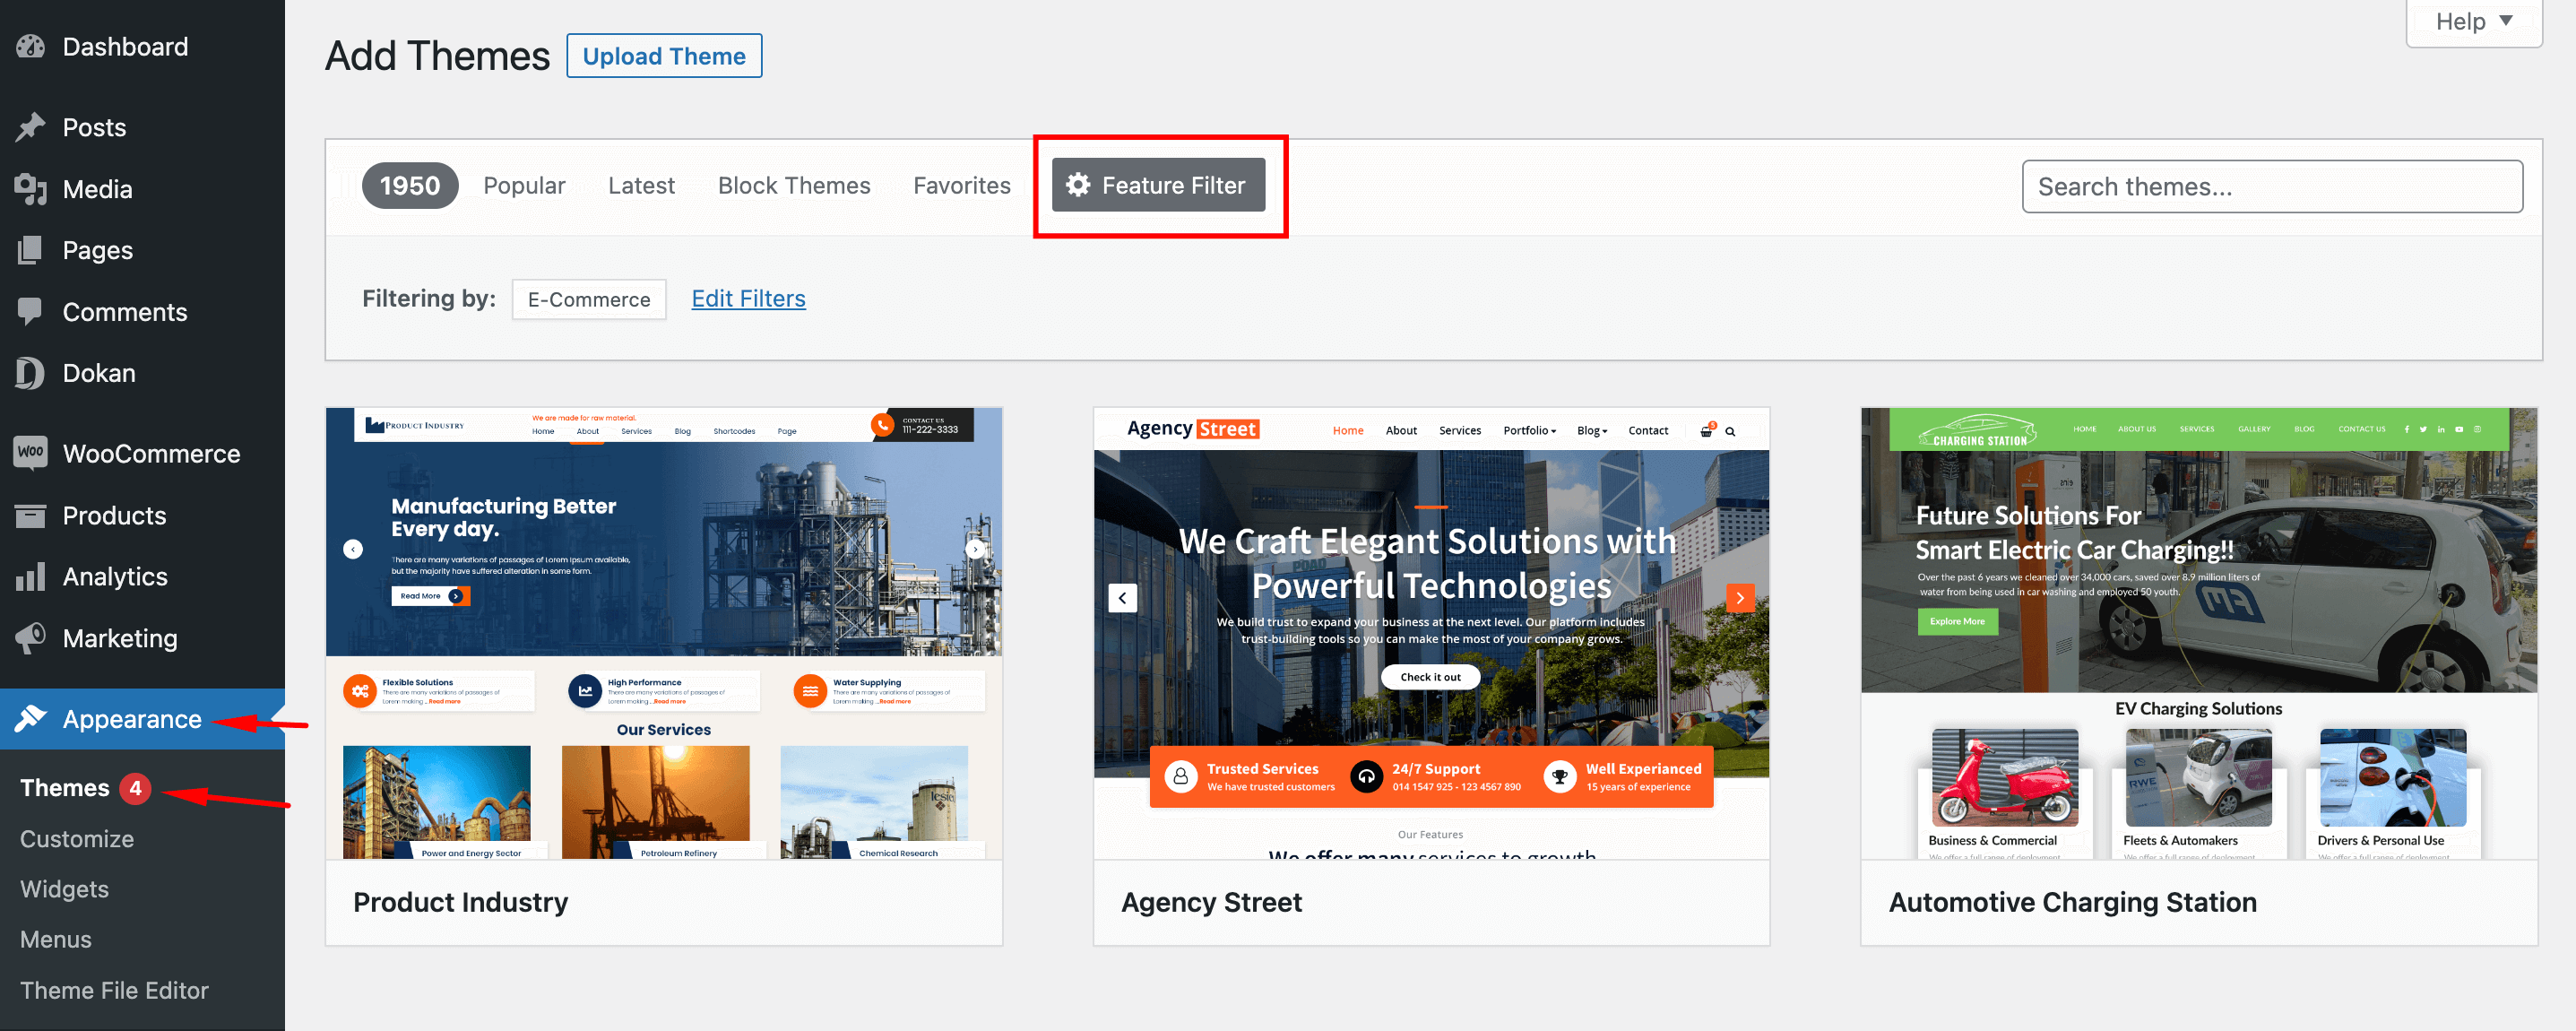Screen dimensions: 2576x1031
Task: Click Upload Theme button
Action: pyautogui.click(x=663, y=55)
